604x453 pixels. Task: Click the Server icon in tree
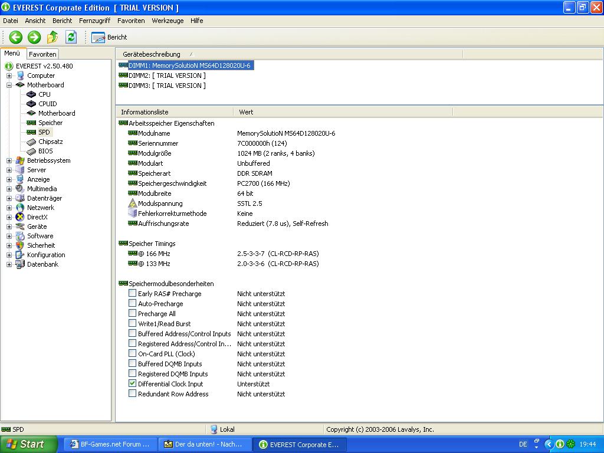20,170
